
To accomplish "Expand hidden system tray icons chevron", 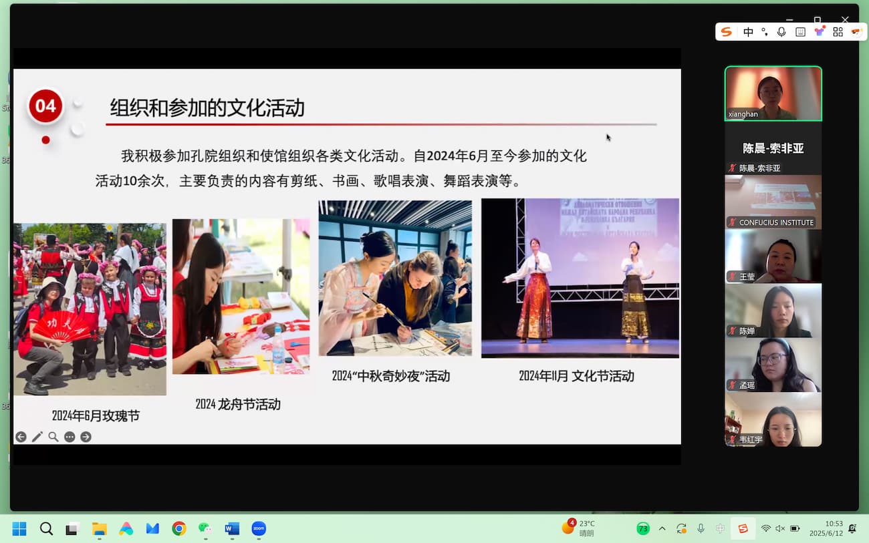I will [x=662, y=528].
